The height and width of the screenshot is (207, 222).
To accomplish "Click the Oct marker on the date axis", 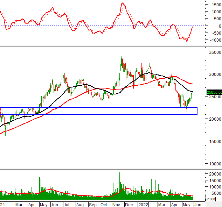I will [104, 204].
